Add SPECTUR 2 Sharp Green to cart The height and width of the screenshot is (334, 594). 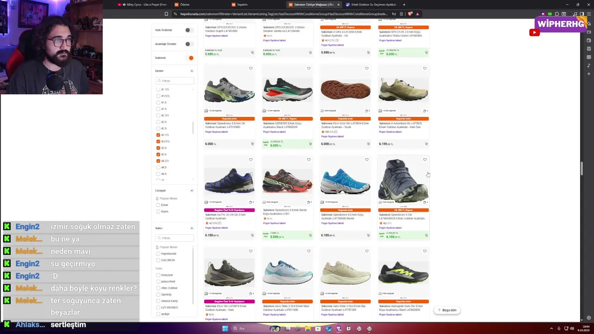pyautogui.click(x=426, y=52)
